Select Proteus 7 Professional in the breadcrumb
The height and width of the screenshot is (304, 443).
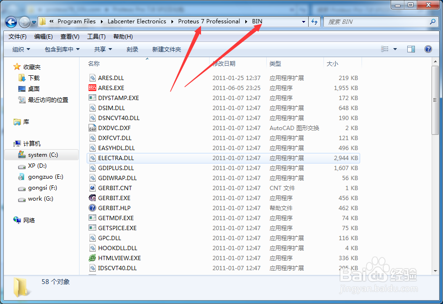click(x=209, y=21)
